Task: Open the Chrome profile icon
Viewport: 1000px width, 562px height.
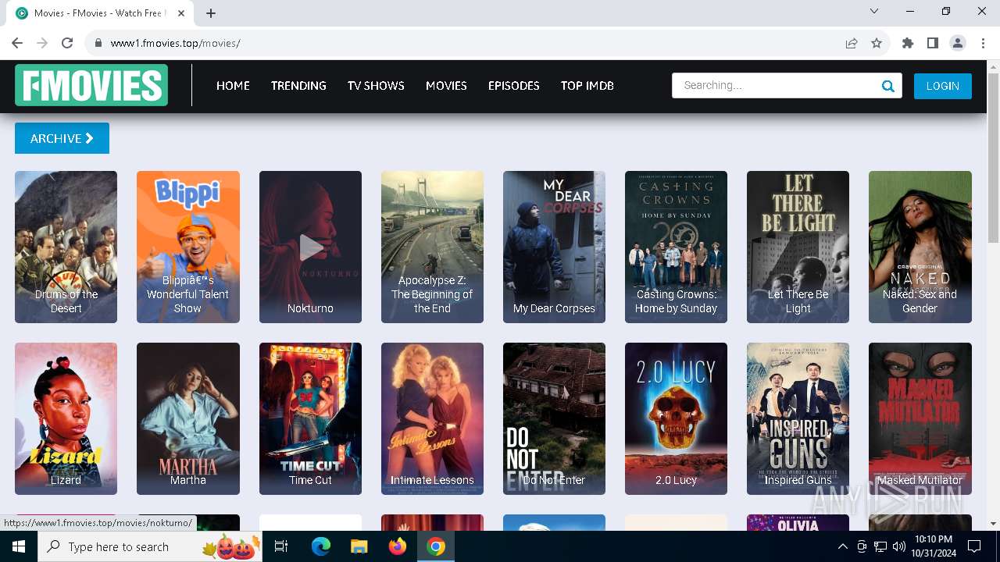Action: [958, 43]
